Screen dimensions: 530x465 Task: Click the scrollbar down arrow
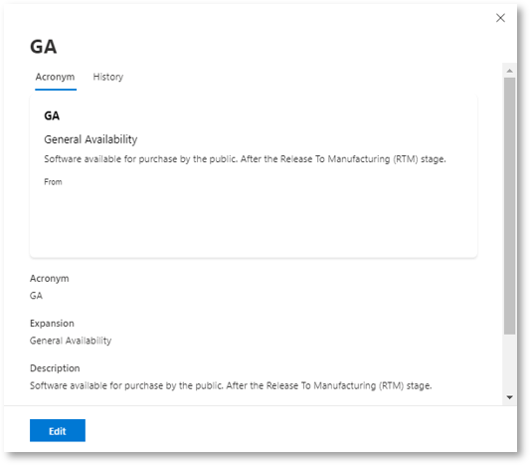point(509,397)
